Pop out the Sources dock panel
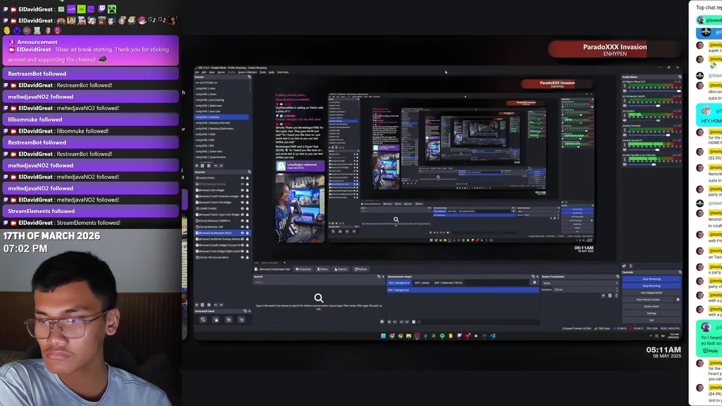 pos(249,172)
